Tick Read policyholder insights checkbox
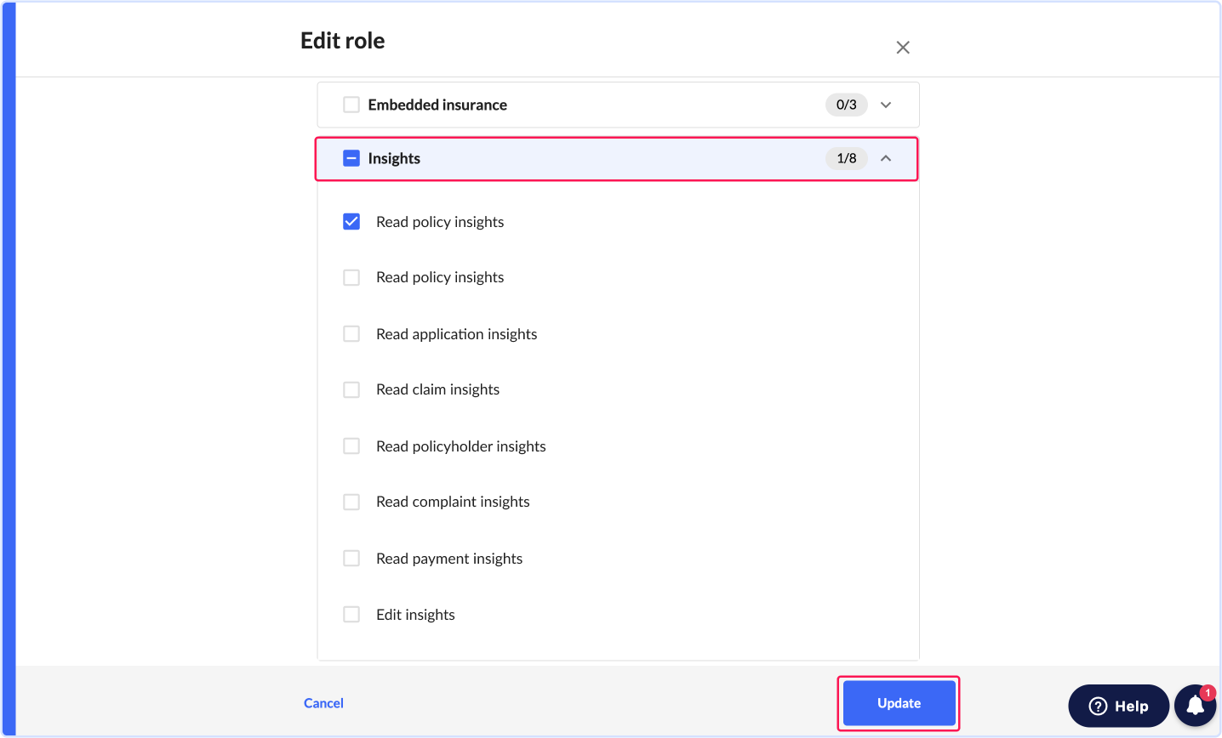 click(x=351, y=446)
